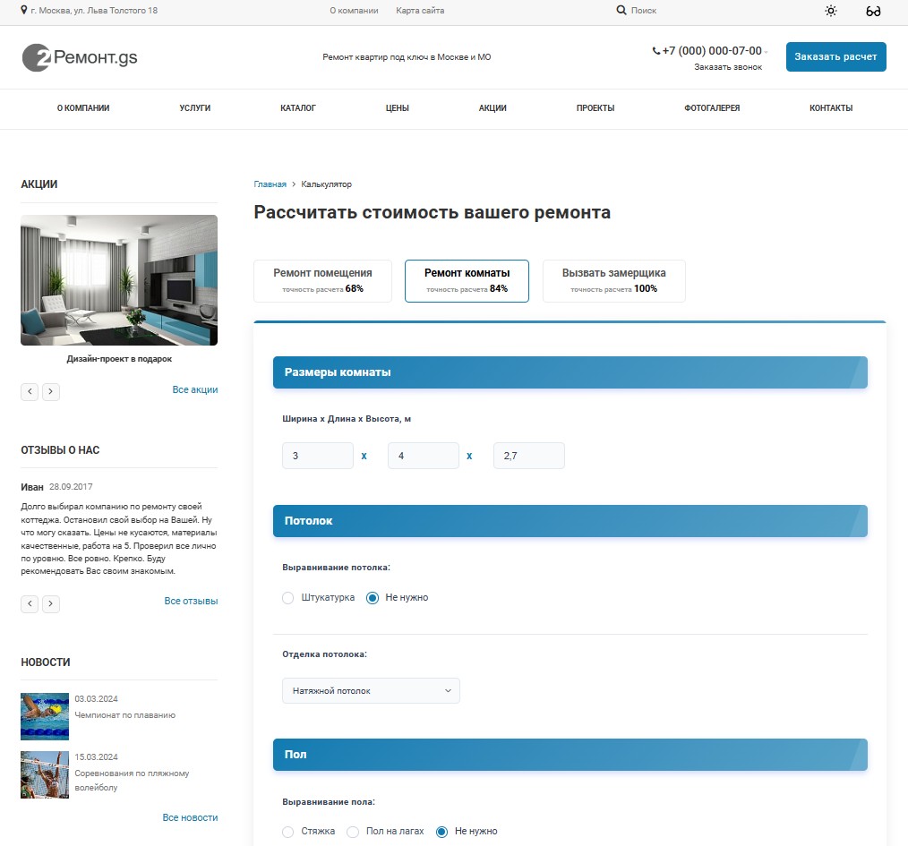This screenshot has width=908, height=846.
Task: Click the Заказать расчет button
Action: [x=835, y=56]
